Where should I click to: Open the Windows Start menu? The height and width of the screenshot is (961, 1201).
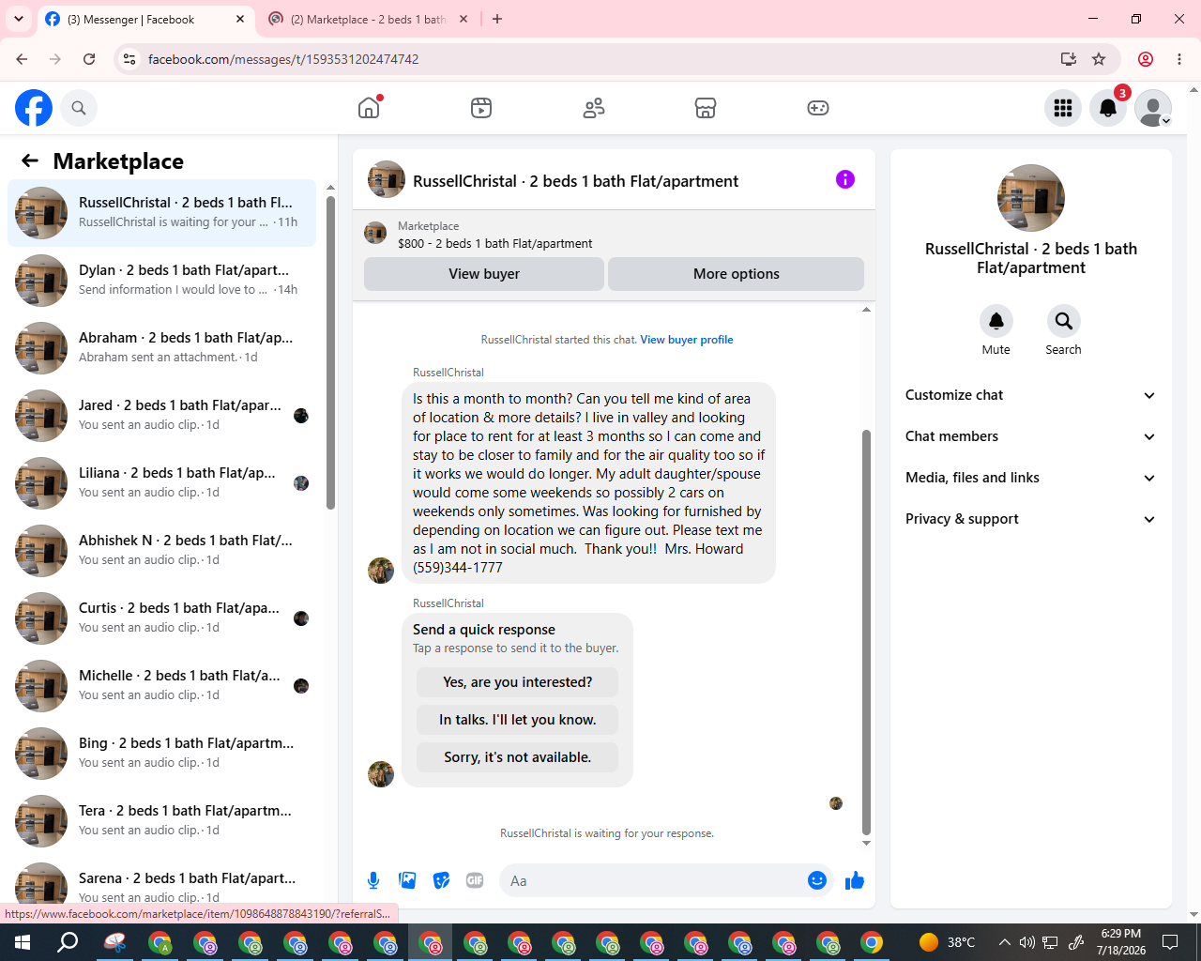[x=23, y=942]
